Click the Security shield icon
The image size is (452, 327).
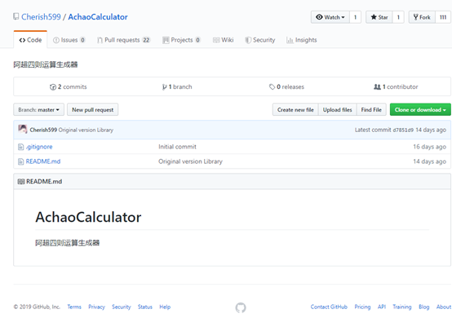click(248, 40)
